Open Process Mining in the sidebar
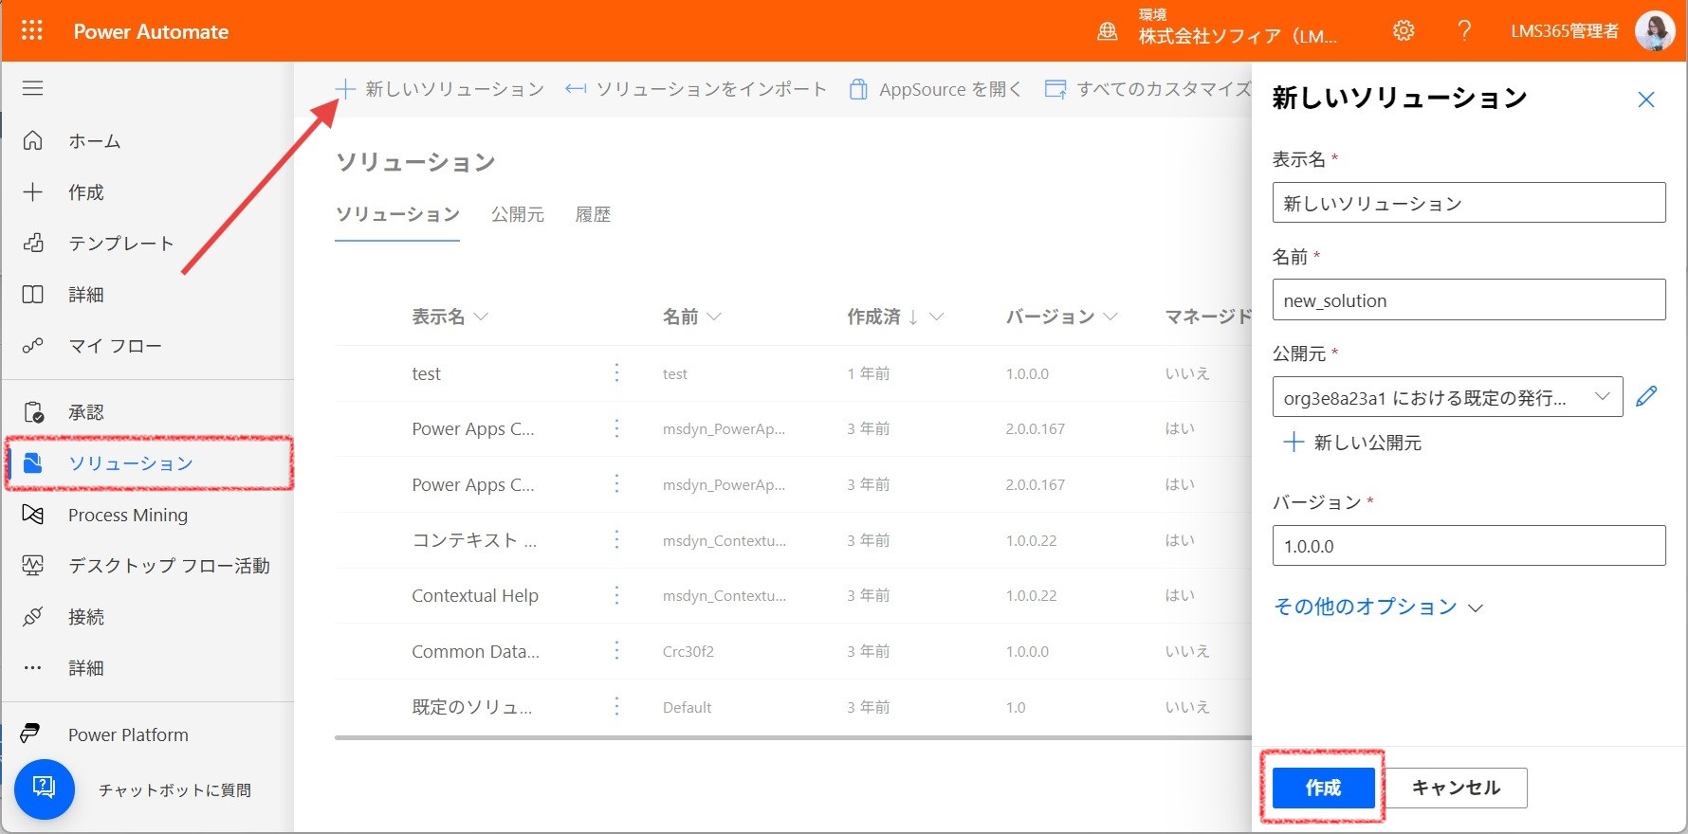 tap(128, 515)
